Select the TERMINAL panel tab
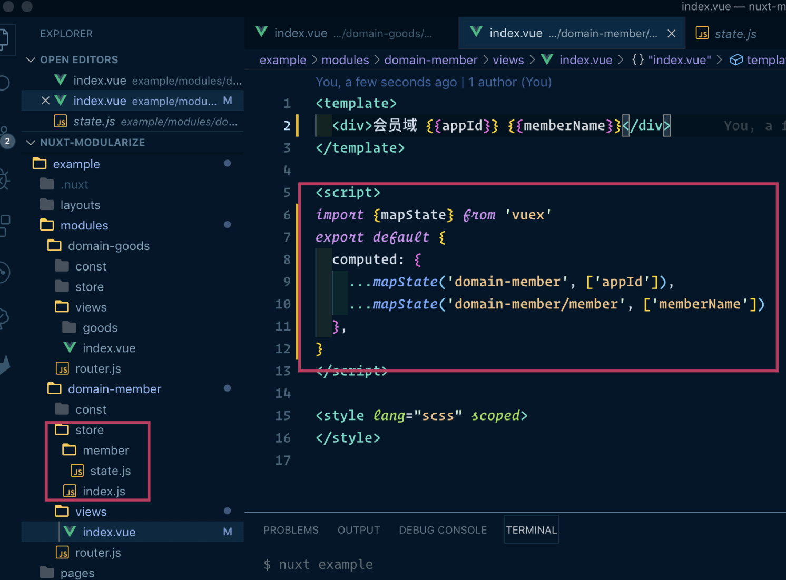The width and height of the screenshot is (786, 580). pyautogui.click(x=531, y=530)
